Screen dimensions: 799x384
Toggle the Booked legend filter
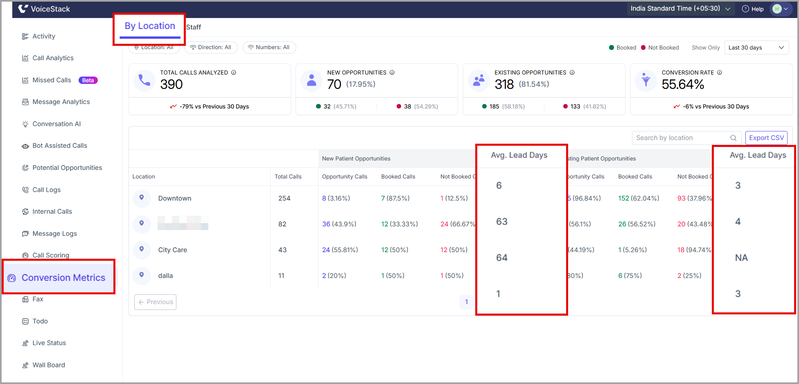click(x=623, y=47)
